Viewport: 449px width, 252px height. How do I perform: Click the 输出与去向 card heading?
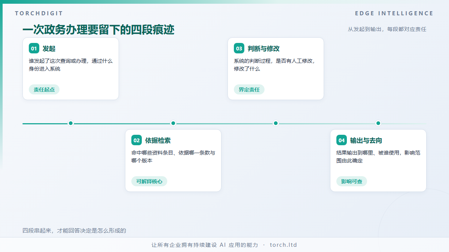click(x=366, y=140)
